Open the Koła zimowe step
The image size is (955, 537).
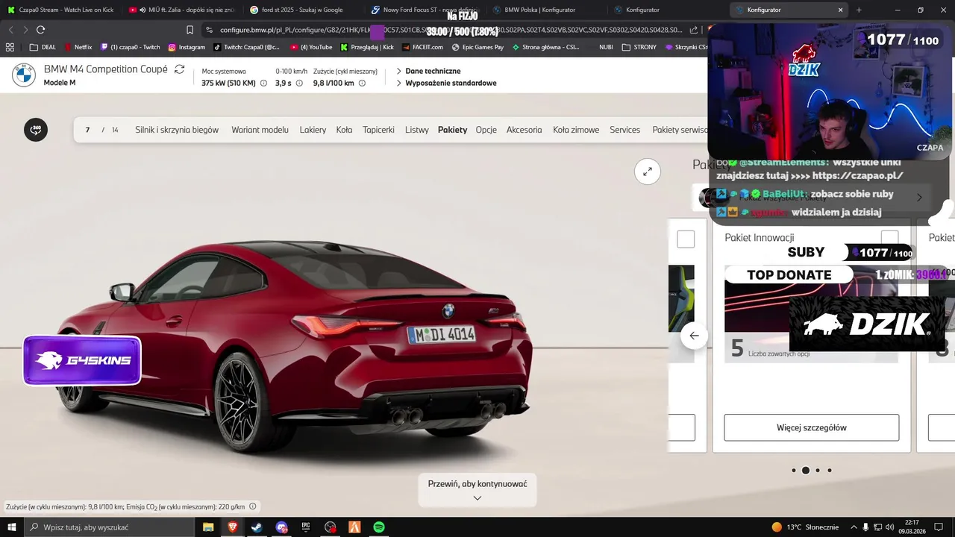576,130
